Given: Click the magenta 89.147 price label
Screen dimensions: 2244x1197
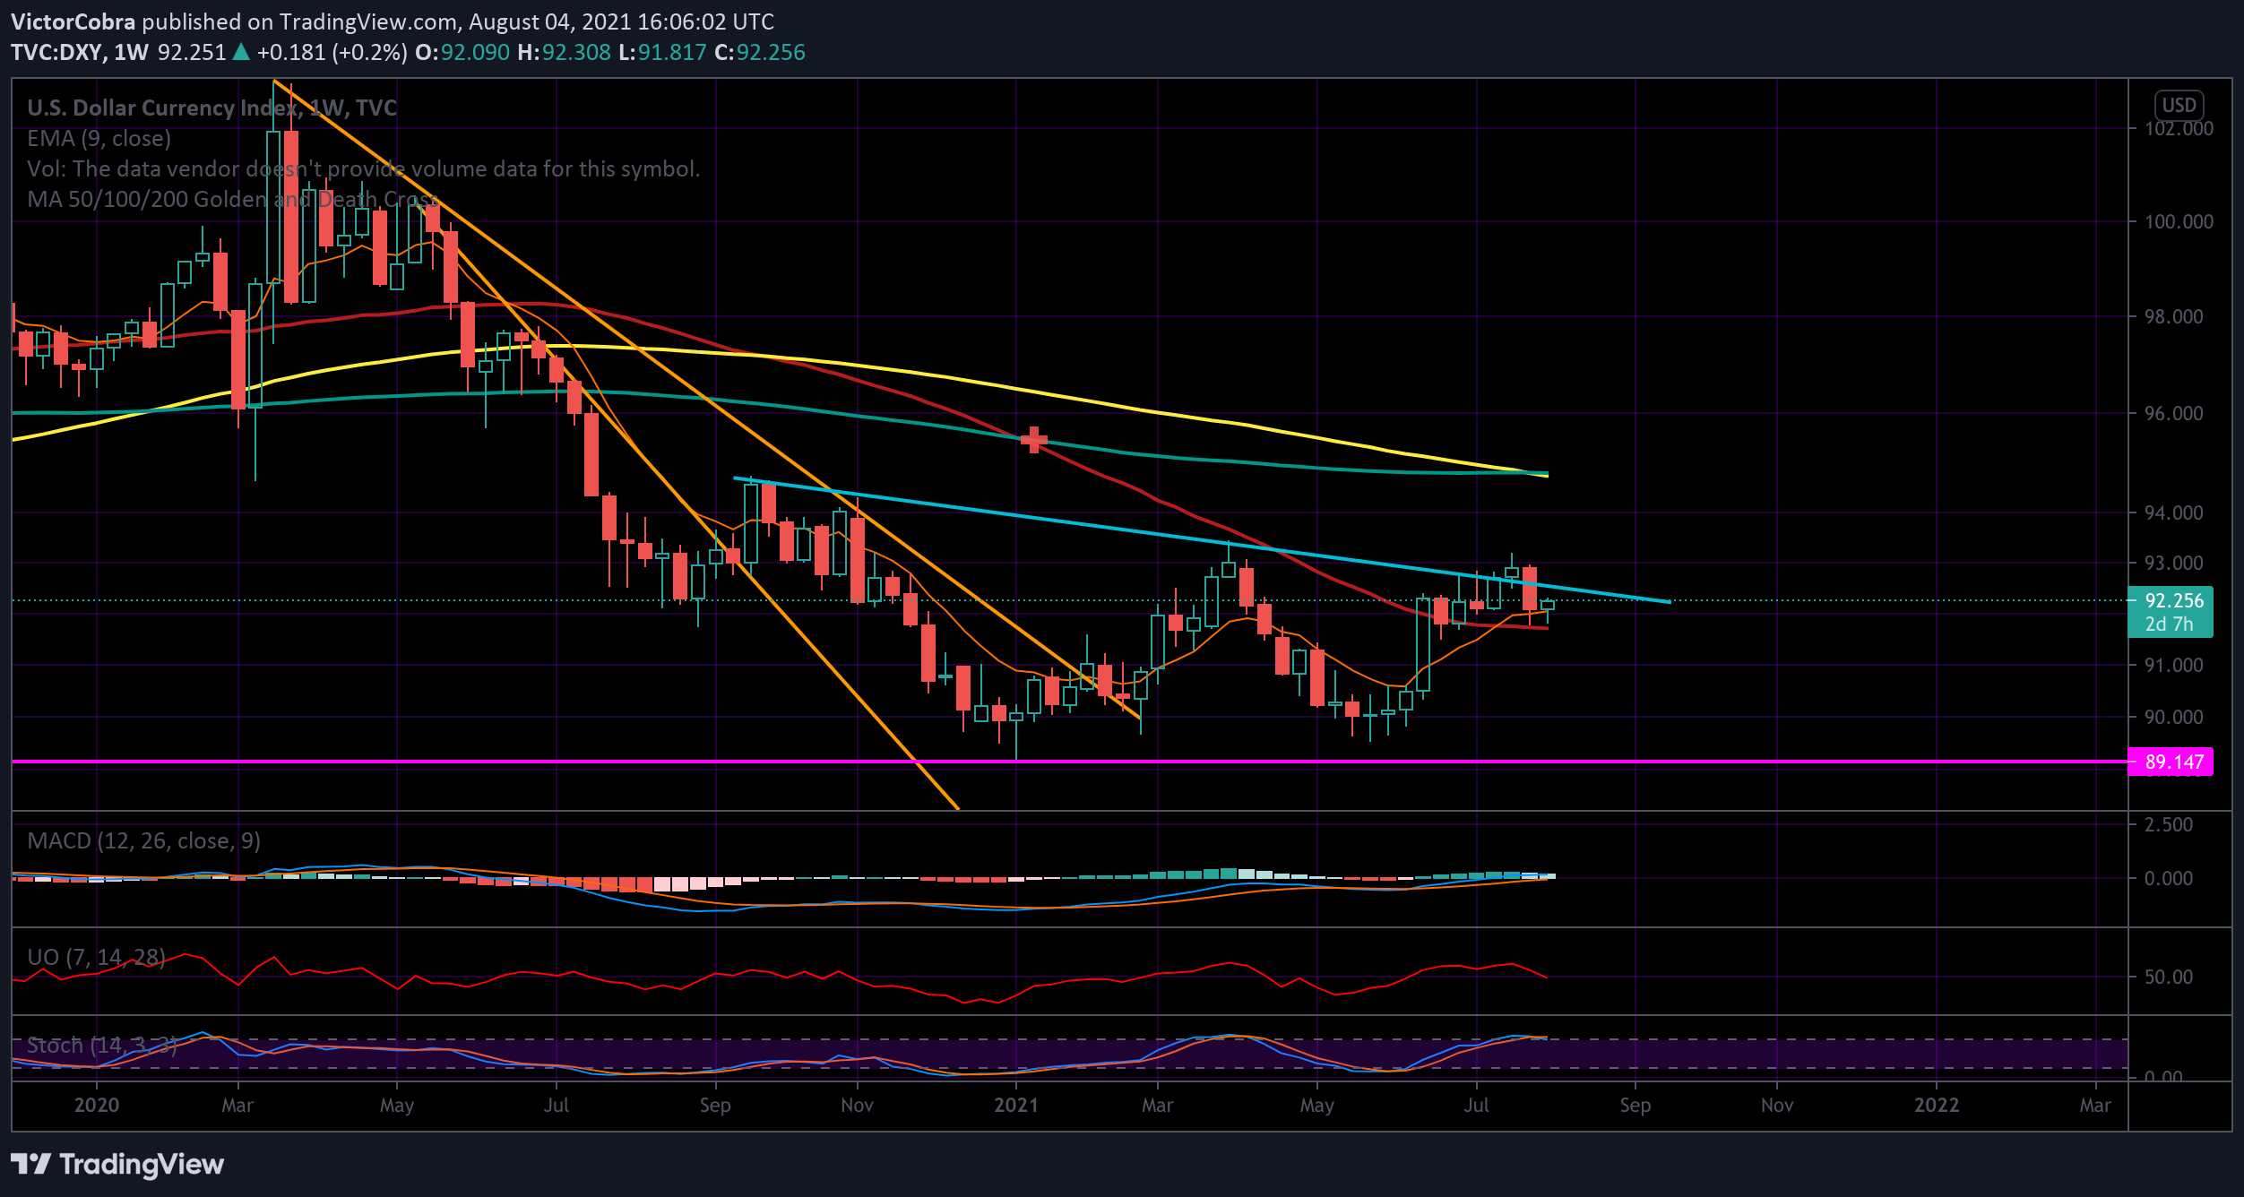Looking at the screenshot, I should coord(2170,762).
